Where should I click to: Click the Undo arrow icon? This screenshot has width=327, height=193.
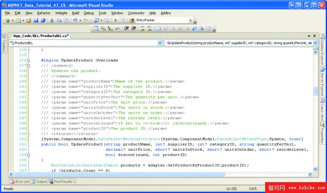(75, 20)
